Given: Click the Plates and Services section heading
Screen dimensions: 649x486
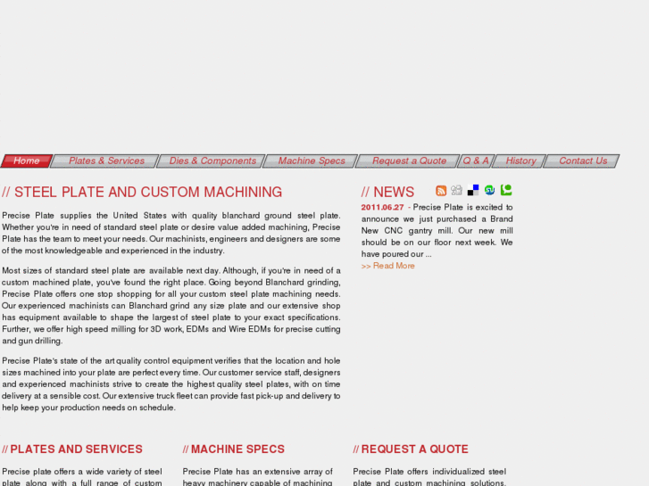Looking at the screenshot, I should 72,449.
